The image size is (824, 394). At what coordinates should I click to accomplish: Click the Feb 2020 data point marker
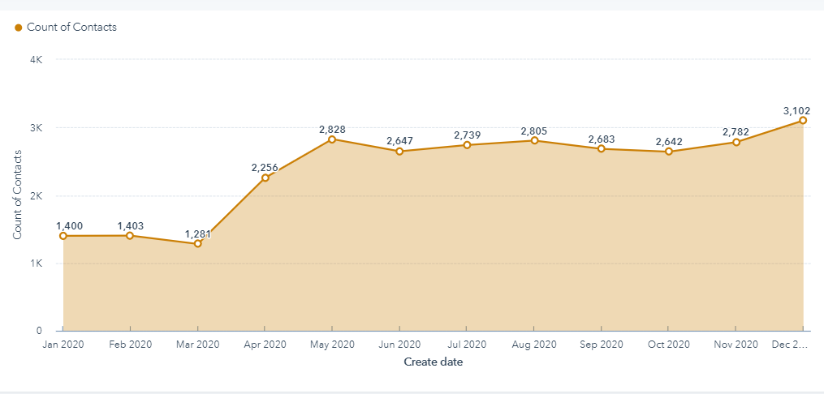click(x=130, y=236)
